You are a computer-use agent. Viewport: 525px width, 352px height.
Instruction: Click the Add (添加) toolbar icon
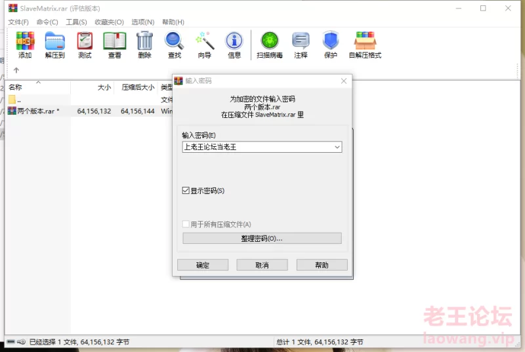[25, 41]
